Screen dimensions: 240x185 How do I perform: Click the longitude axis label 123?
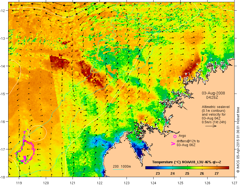[x=127, y=183]
